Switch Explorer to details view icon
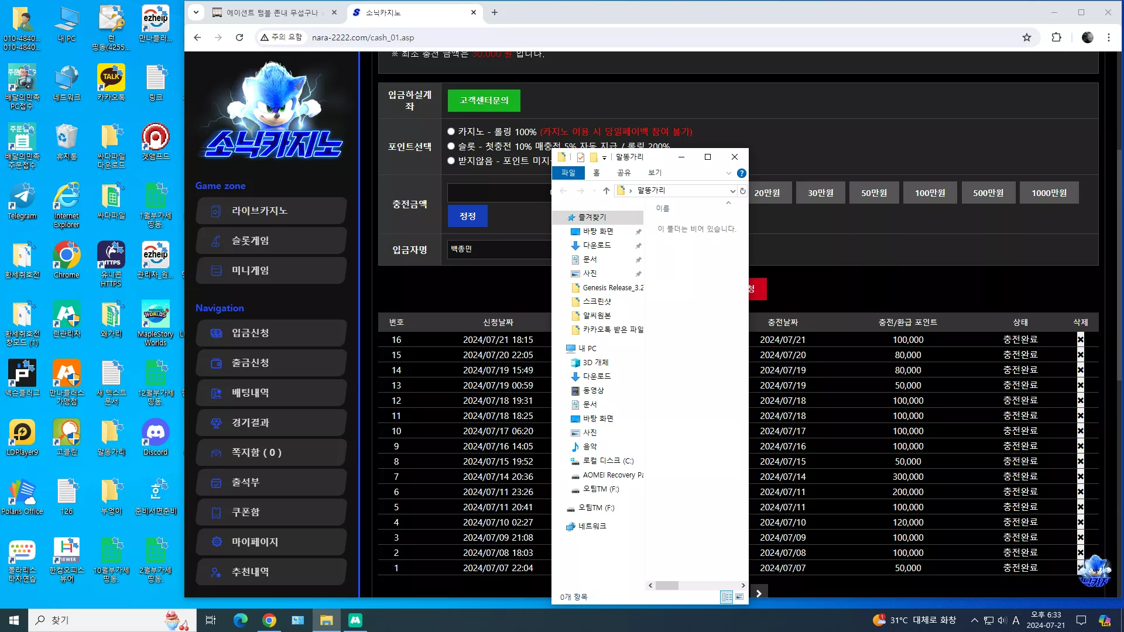This screenshot has width=1124, height=632. click(727, 597)
